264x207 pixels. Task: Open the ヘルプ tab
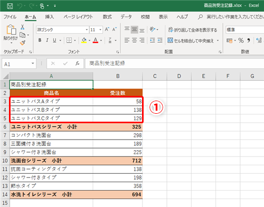[182, 17]
